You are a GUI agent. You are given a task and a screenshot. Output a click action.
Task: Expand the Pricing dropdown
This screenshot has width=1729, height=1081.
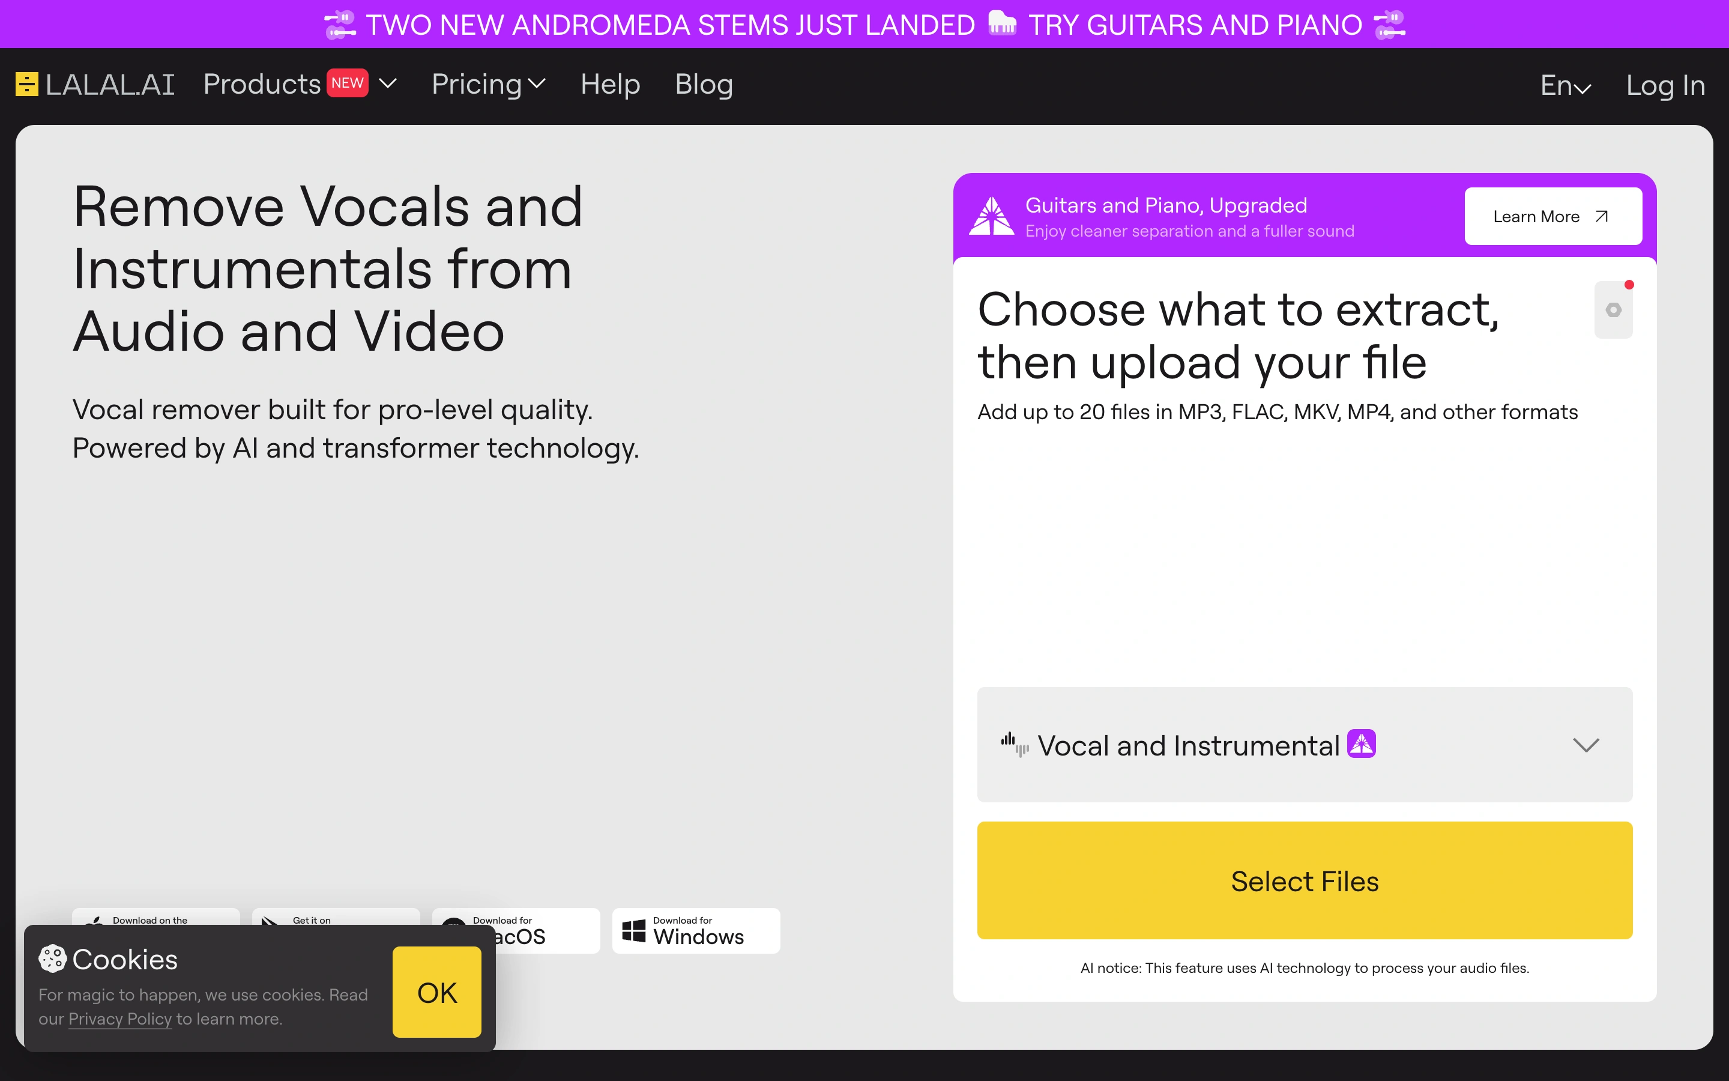489,84
